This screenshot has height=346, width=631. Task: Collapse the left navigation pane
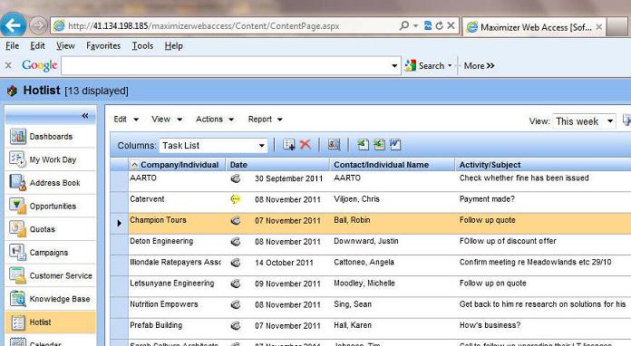point(85,116)
